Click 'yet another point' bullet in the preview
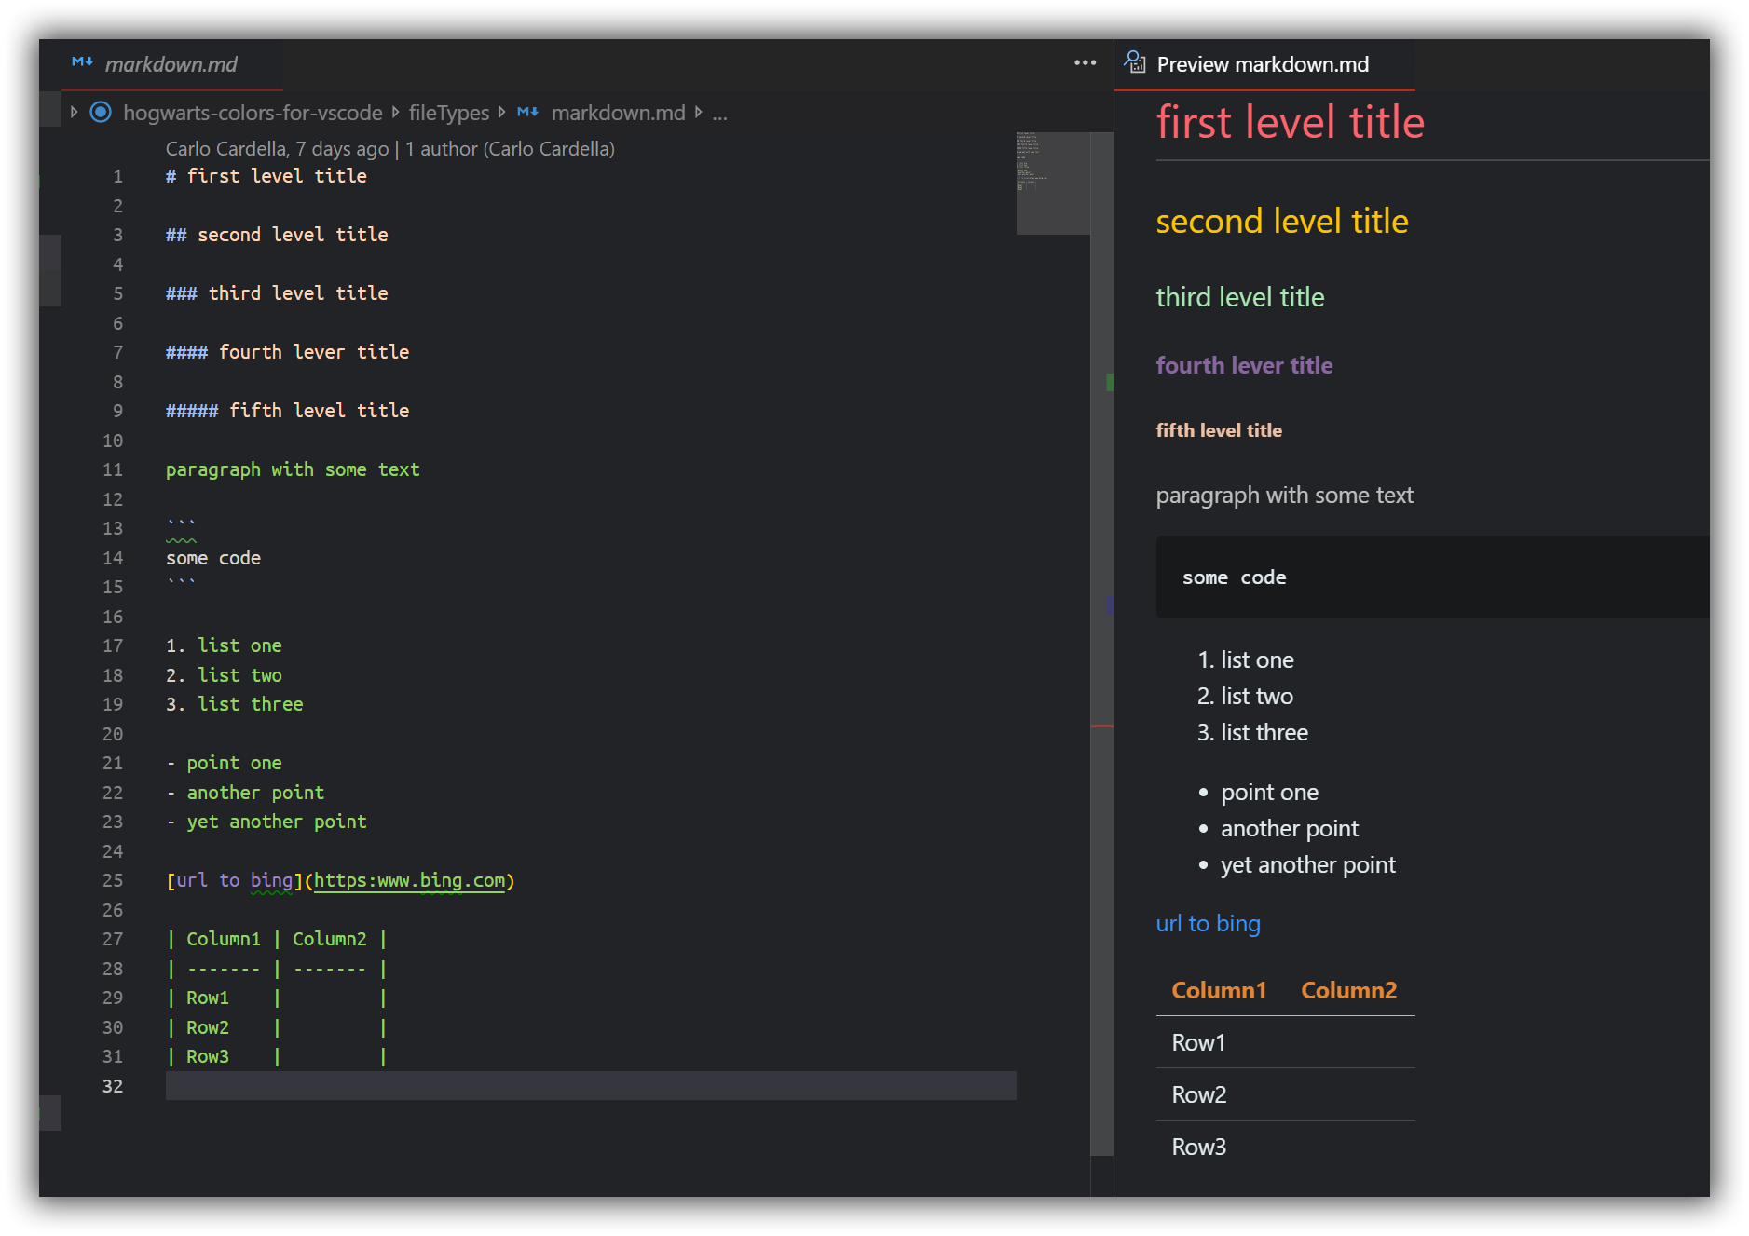 [x=1307, y=865]
